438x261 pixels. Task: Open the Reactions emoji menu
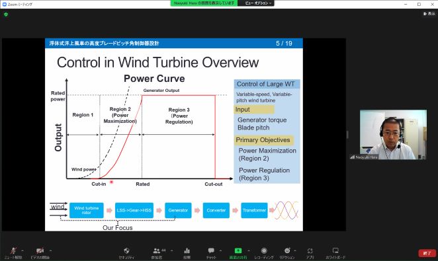click(287, 252)
